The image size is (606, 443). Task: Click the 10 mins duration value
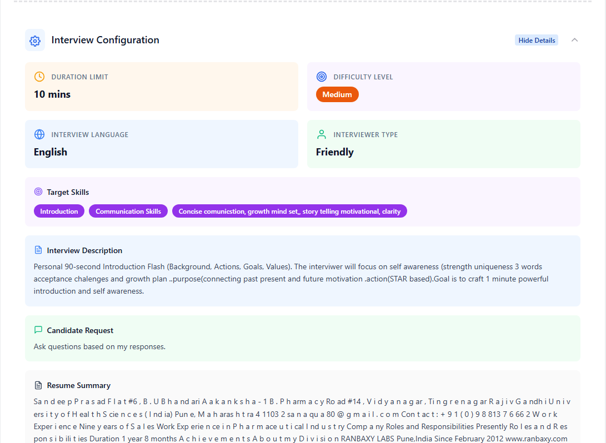[52, 94]
